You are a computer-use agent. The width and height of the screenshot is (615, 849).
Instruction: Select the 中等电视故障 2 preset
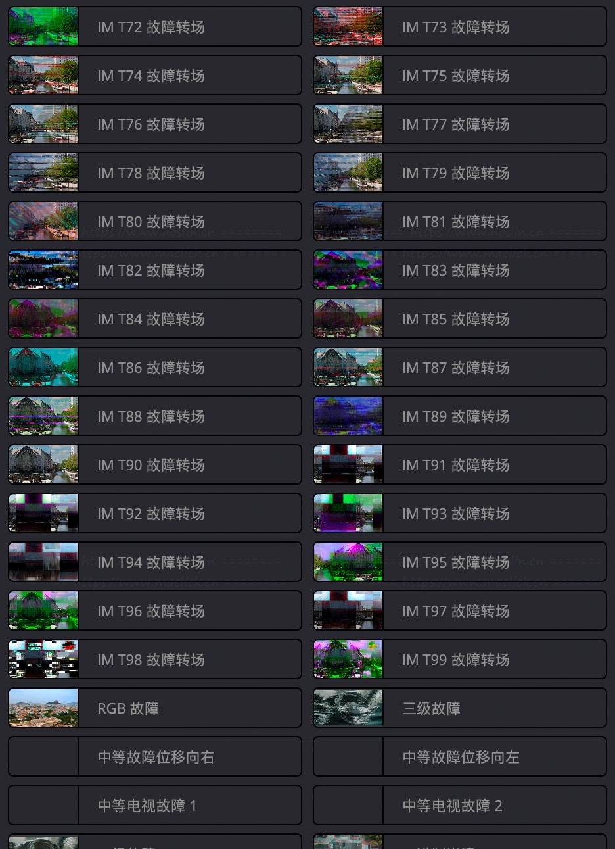pos(460,806)
